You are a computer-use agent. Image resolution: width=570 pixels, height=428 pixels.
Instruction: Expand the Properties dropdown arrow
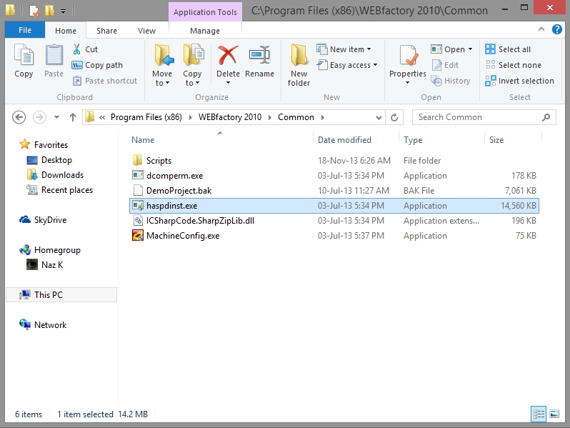pyautogui.click(x=408, y=83)
